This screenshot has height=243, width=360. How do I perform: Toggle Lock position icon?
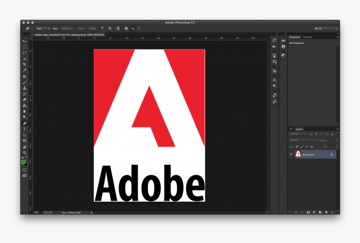tap(307, 146)
